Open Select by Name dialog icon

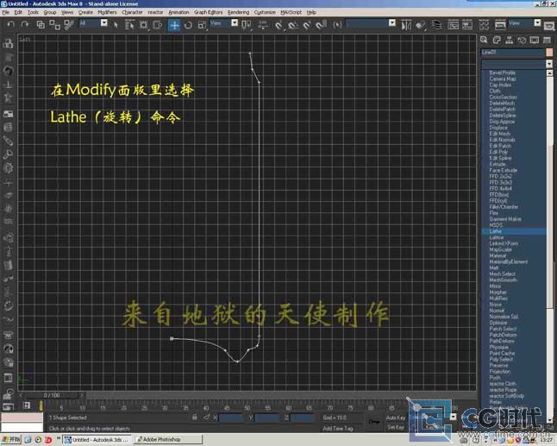coord(129,24)
